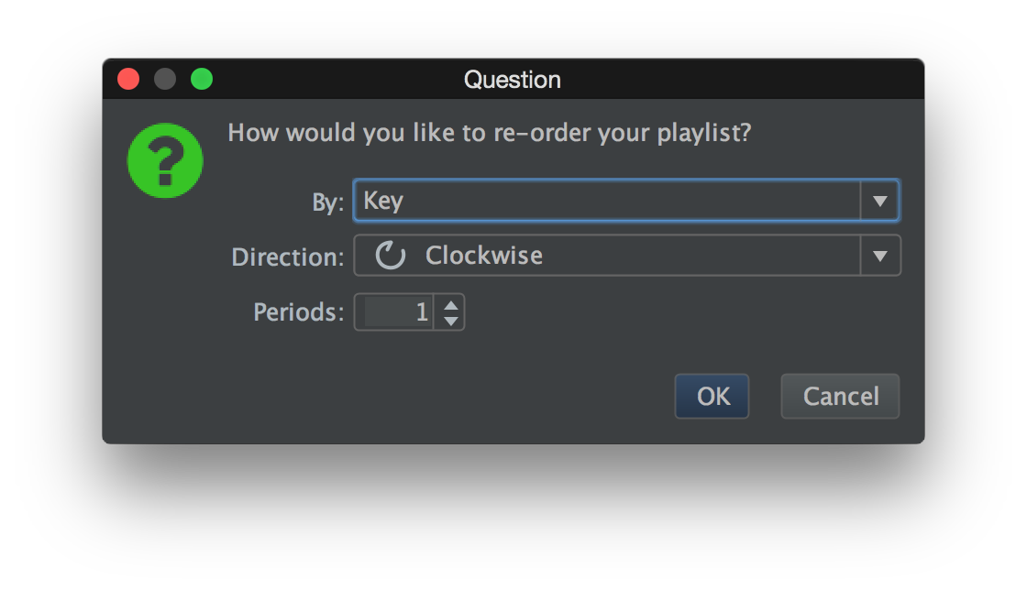Close the Question dialog with red button
This screenshot has width=1027, height=590.
[128, 80]
